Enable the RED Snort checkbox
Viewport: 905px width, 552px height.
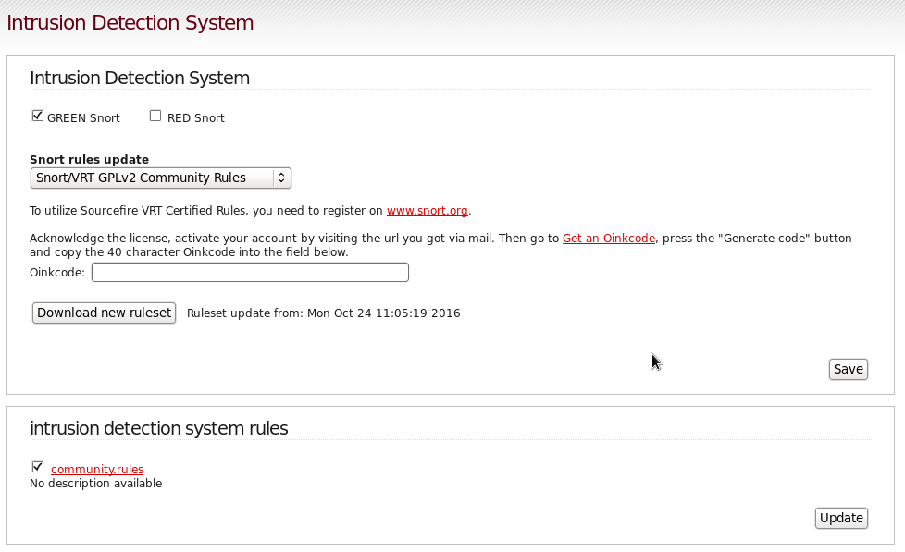coord(155,116)
